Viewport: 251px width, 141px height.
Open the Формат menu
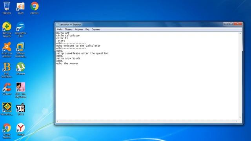79,29
